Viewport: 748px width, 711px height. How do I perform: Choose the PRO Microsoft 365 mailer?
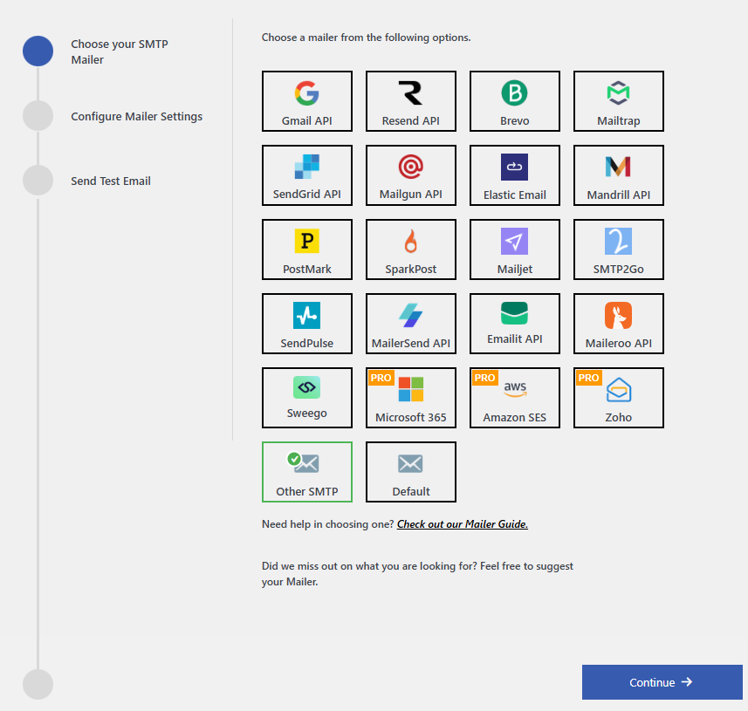[x=411, y=398]
